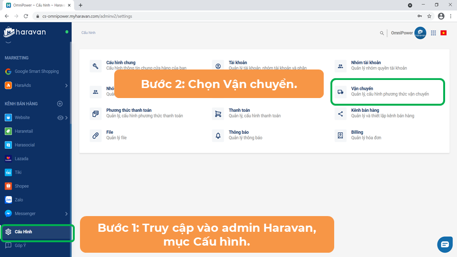Reload the page with refresh button

[26, 16]
